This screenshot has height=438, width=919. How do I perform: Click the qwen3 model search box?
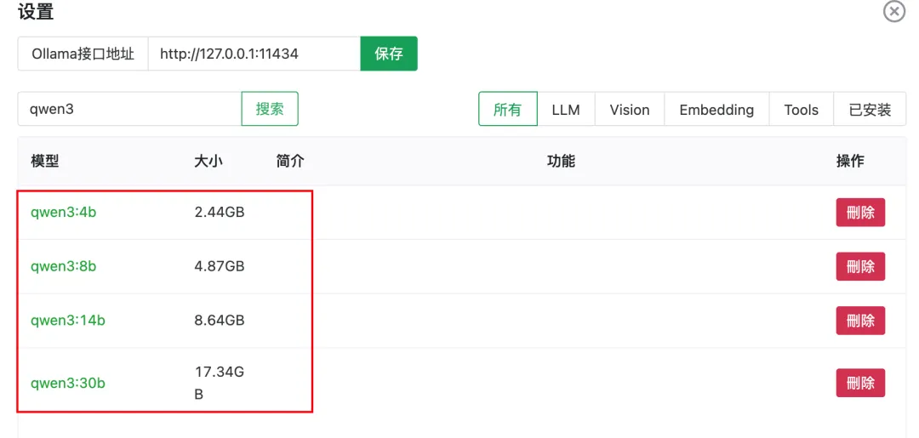pos(129,109)
